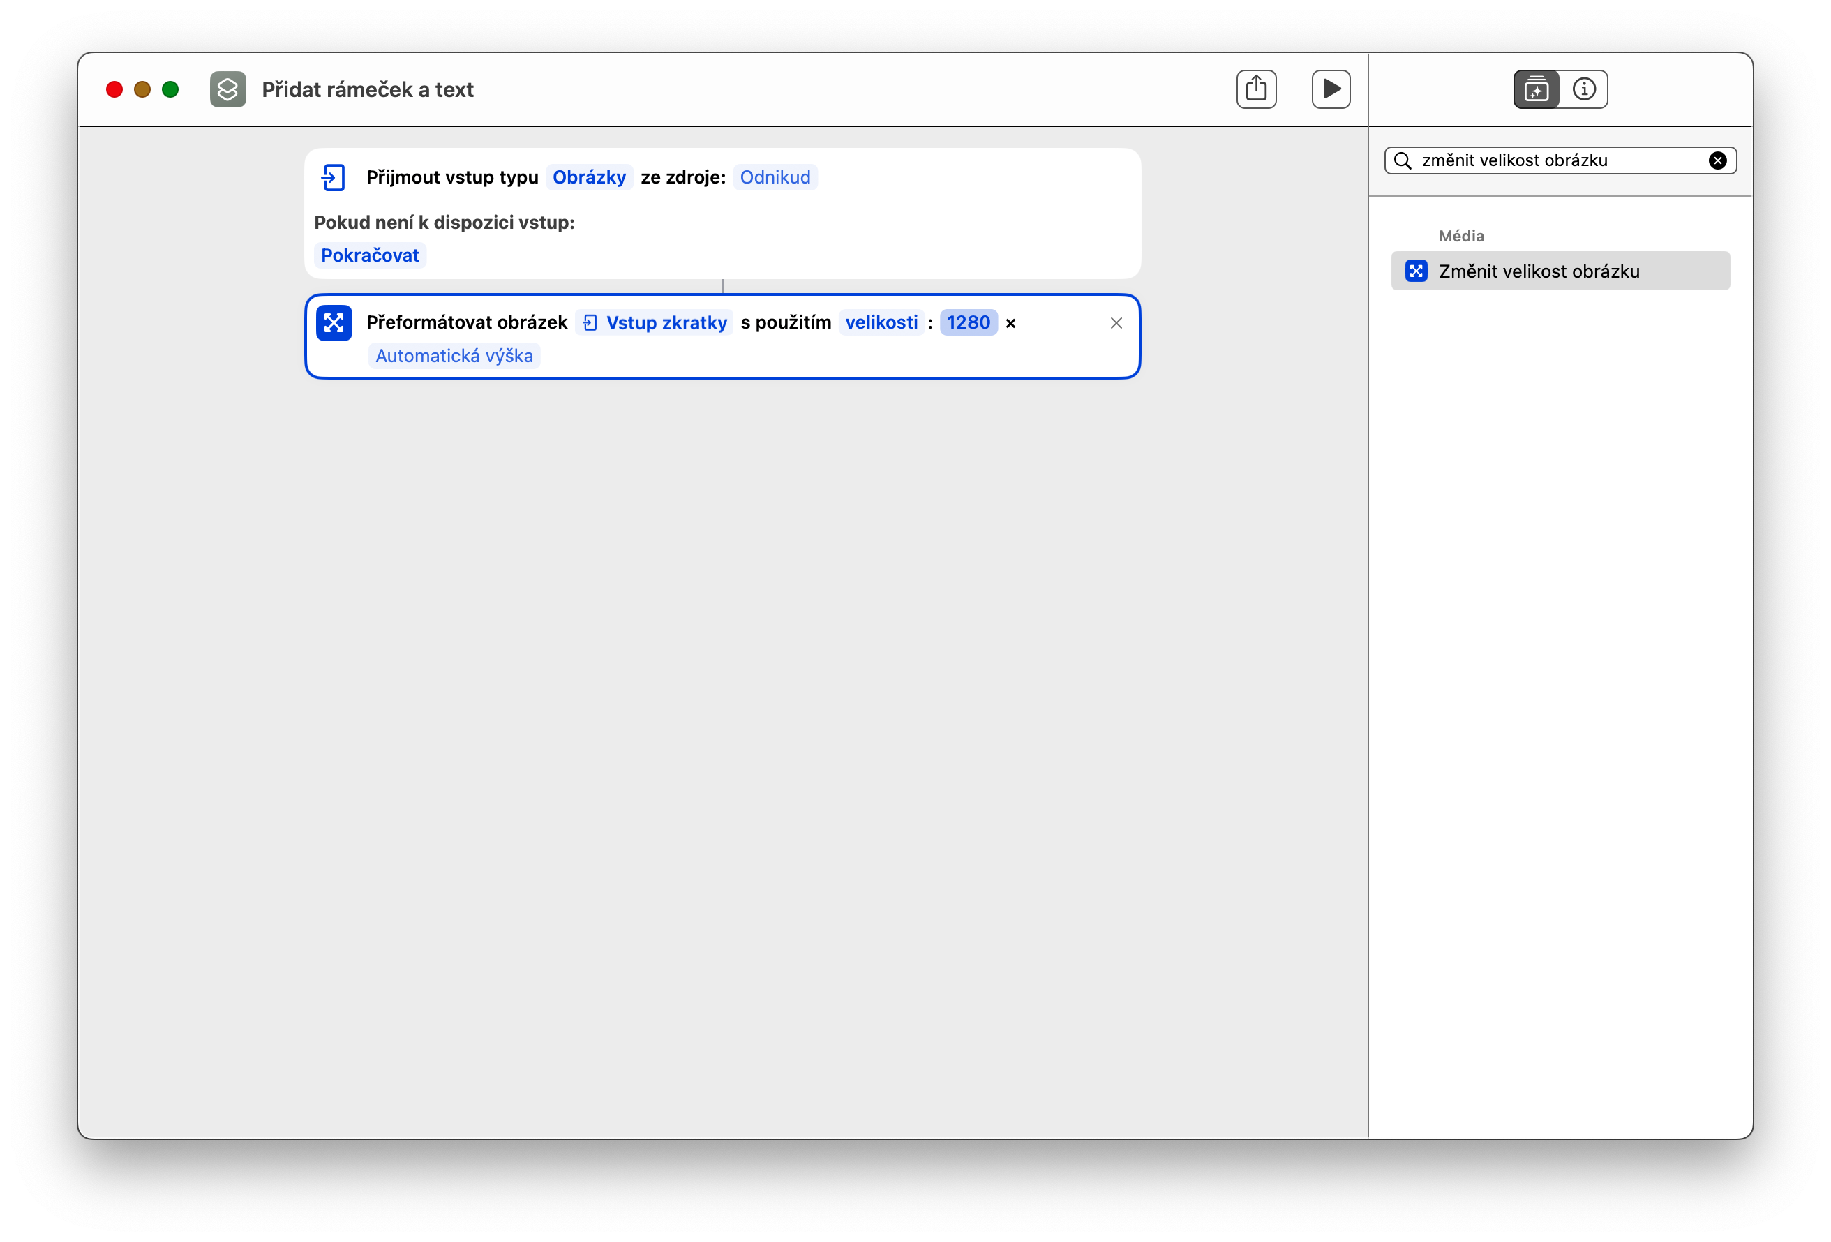
Task: Change the velikosti resize mode option
Action: 881,322
